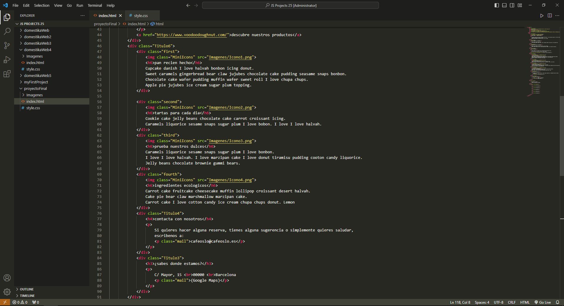
Task: Change line ending CRLF setting
Action: click(512, 302)
